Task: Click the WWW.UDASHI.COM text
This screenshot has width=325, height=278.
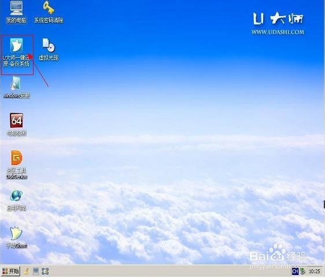Action: click(278, 32)
